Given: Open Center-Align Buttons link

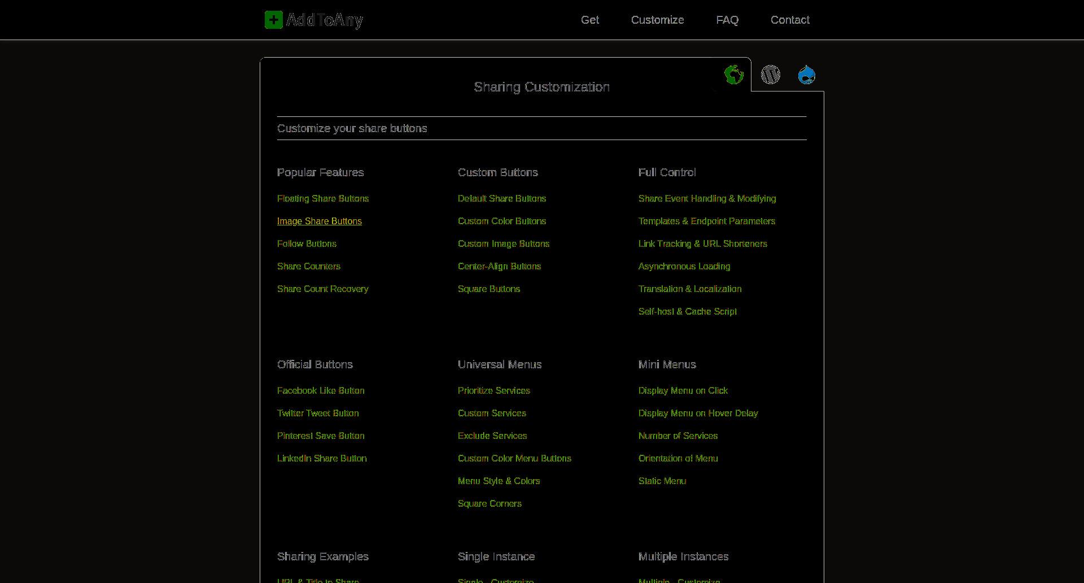Looking at the screenshot, I should point(499,266).
